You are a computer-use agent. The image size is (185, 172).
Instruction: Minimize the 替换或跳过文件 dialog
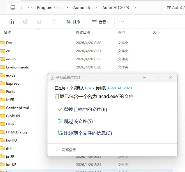144,77
